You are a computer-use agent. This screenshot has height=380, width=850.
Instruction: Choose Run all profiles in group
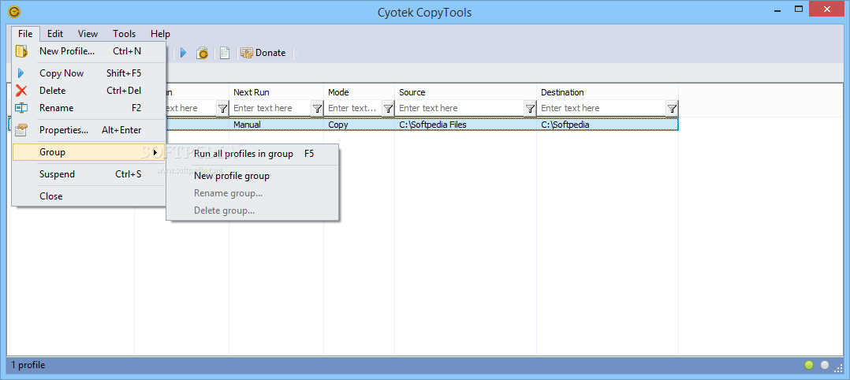pyautogui.click(x=252, y=154)
